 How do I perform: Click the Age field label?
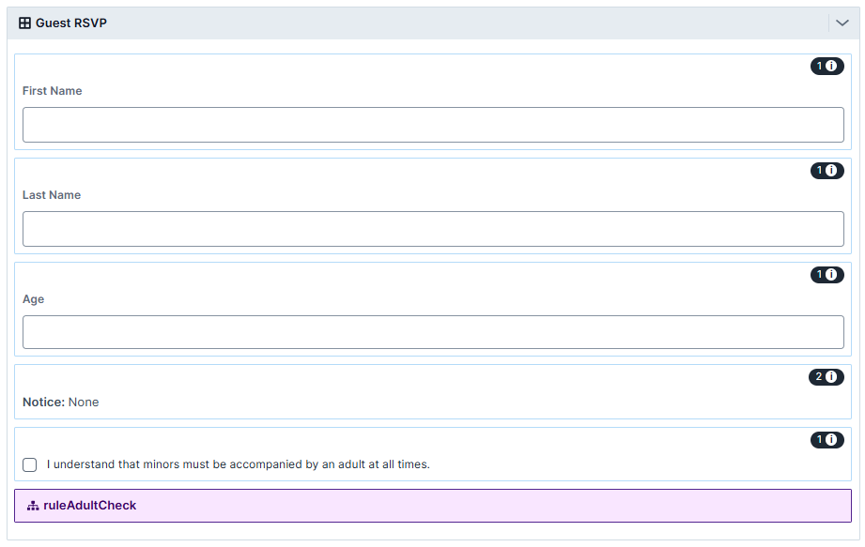[x=34, y=299]
